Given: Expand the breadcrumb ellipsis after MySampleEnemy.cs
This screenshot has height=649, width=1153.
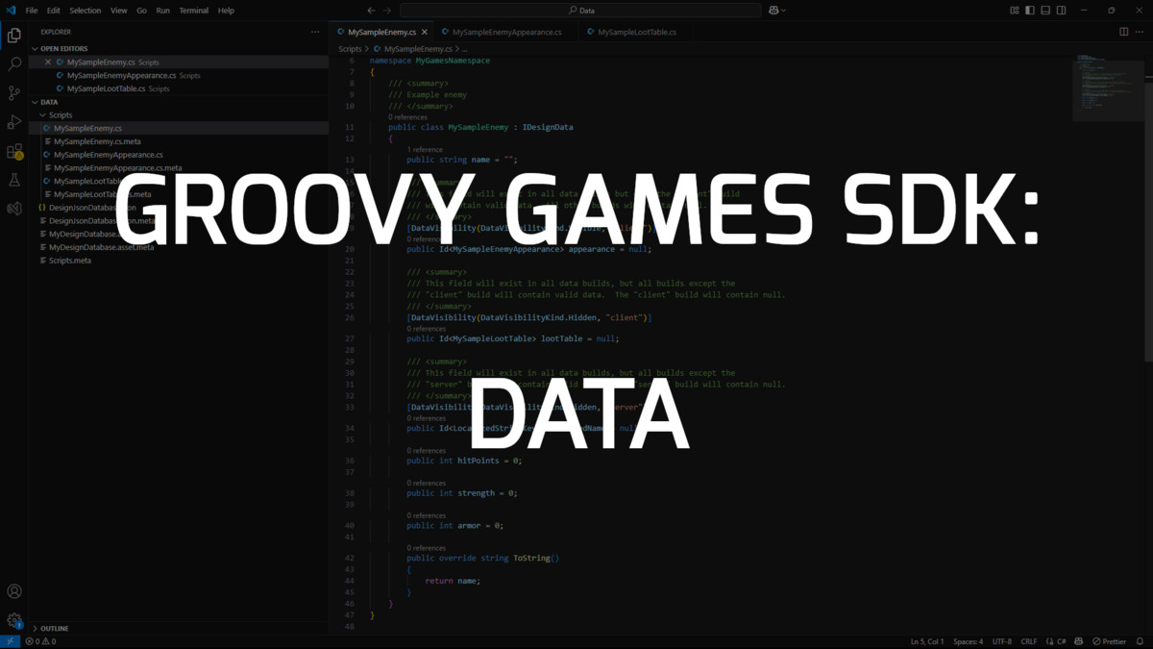Looking at the screenshot, I should point(464,48).
